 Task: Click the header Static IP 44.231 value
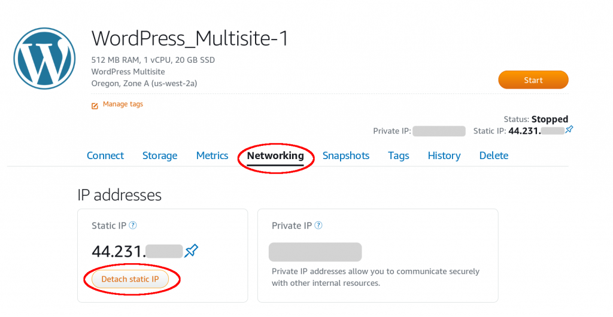tap(536, 131)
